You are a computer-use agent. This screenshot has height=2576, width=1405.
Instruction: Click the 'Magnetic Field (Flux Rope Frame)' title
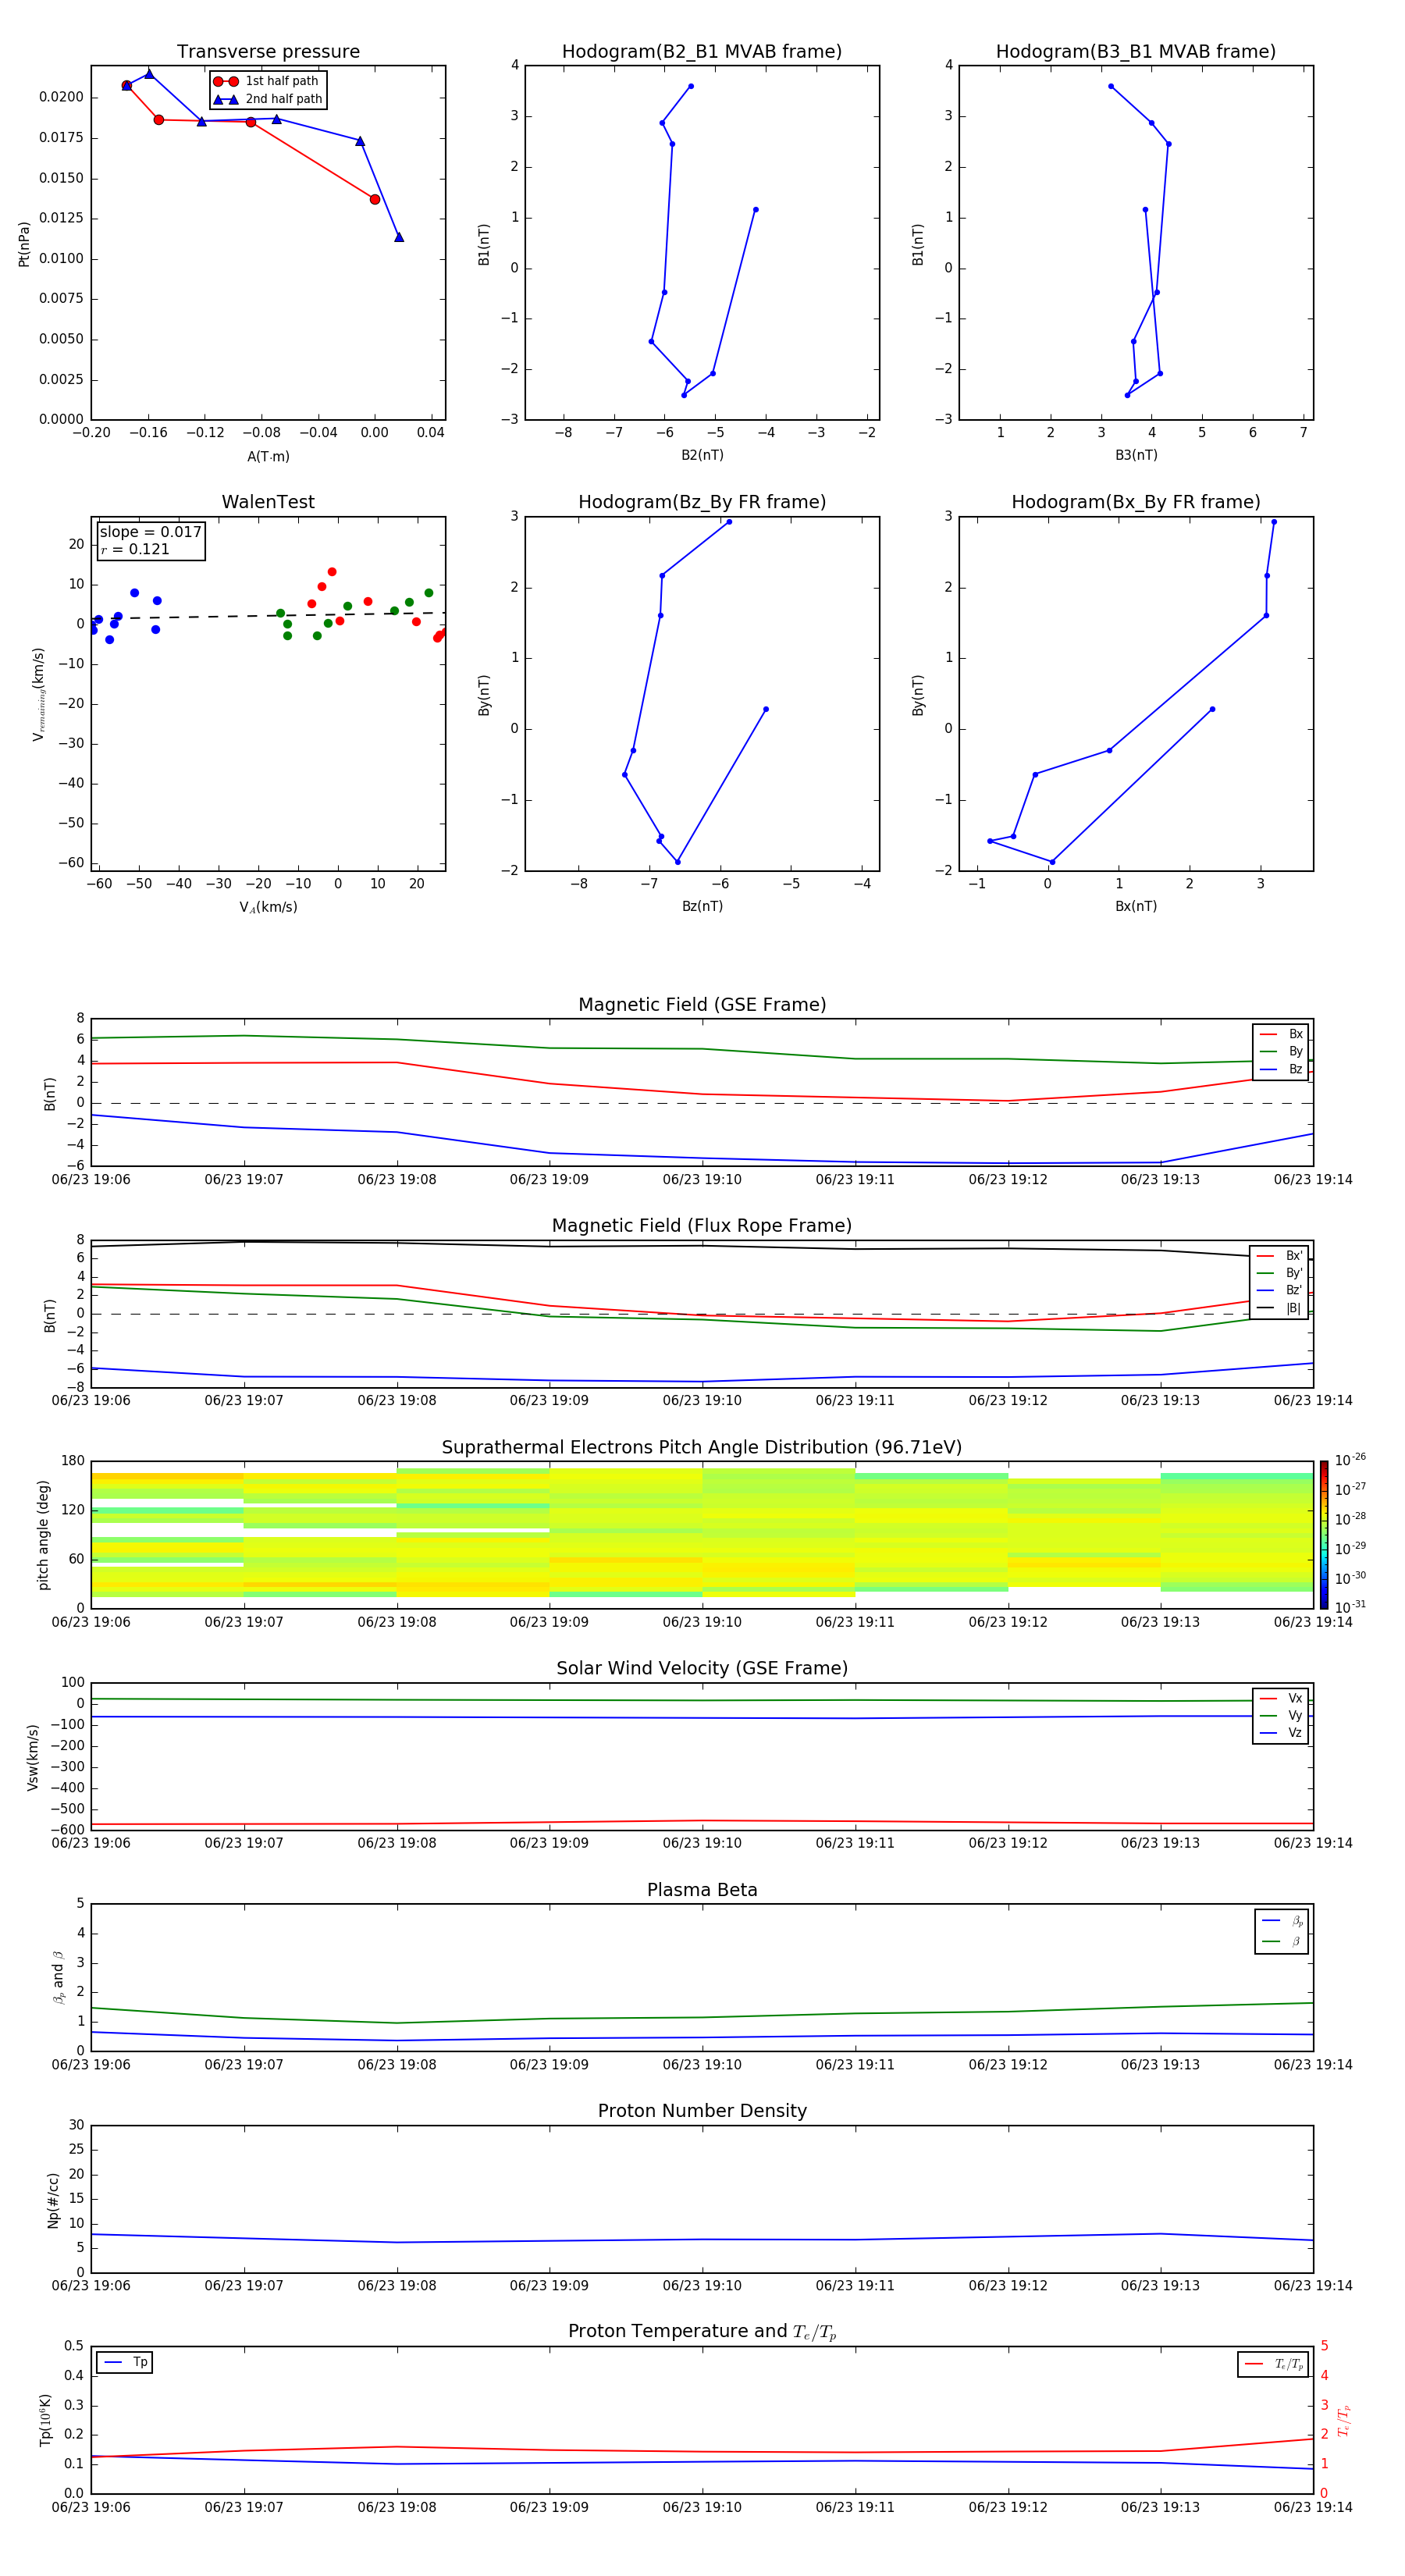(x=702, y=1226)
